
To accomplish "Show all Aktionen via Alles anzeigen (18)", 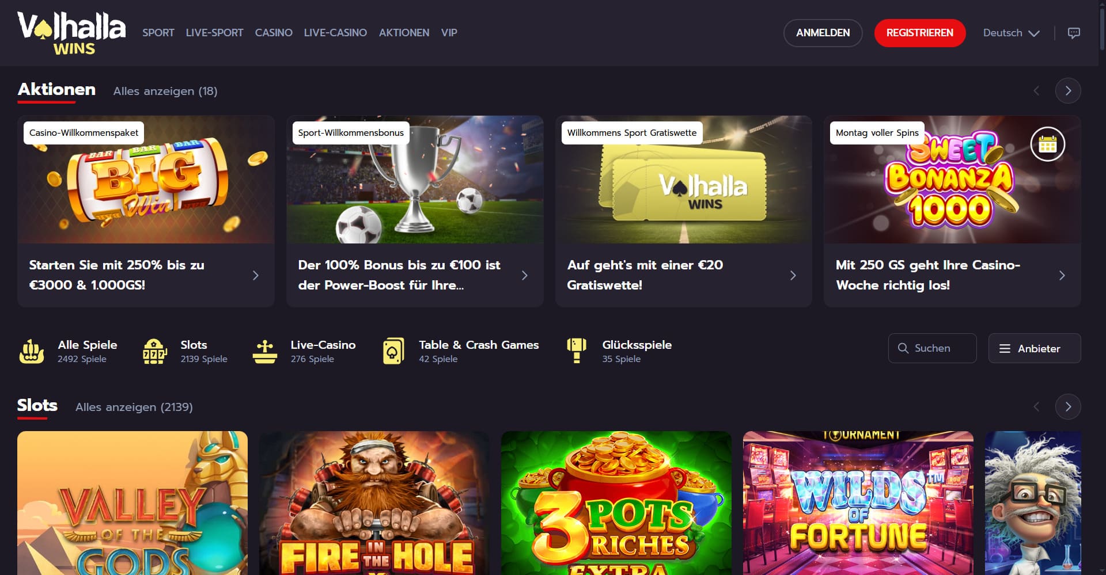I will pyautogui.click(x=165, y=91).
